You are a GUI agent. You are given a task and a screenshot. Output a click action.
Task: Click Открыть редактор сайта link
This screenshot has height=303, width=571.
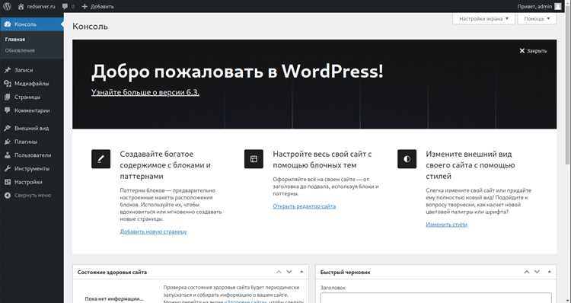pos(305,206)
